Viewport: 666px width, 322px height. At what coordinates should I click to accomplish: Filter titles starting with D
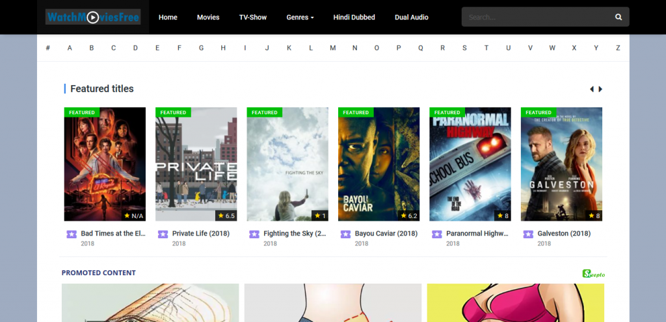tap(135, 48)
